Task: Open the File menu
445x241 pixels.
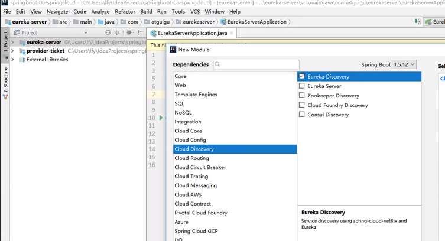Action: 7,12
